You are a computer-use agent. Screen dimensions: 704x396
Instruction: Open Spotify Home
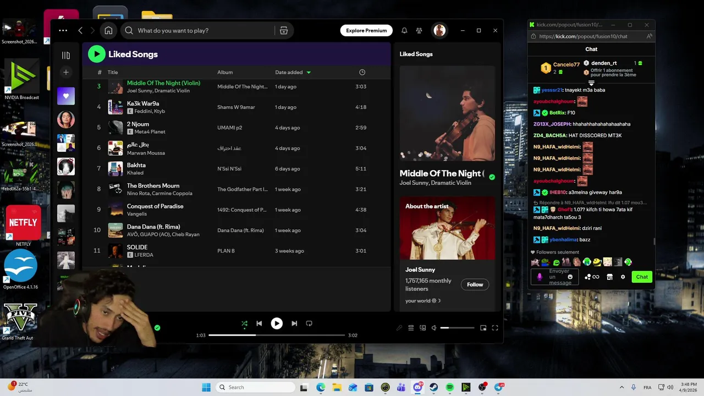tap(108, 31)
